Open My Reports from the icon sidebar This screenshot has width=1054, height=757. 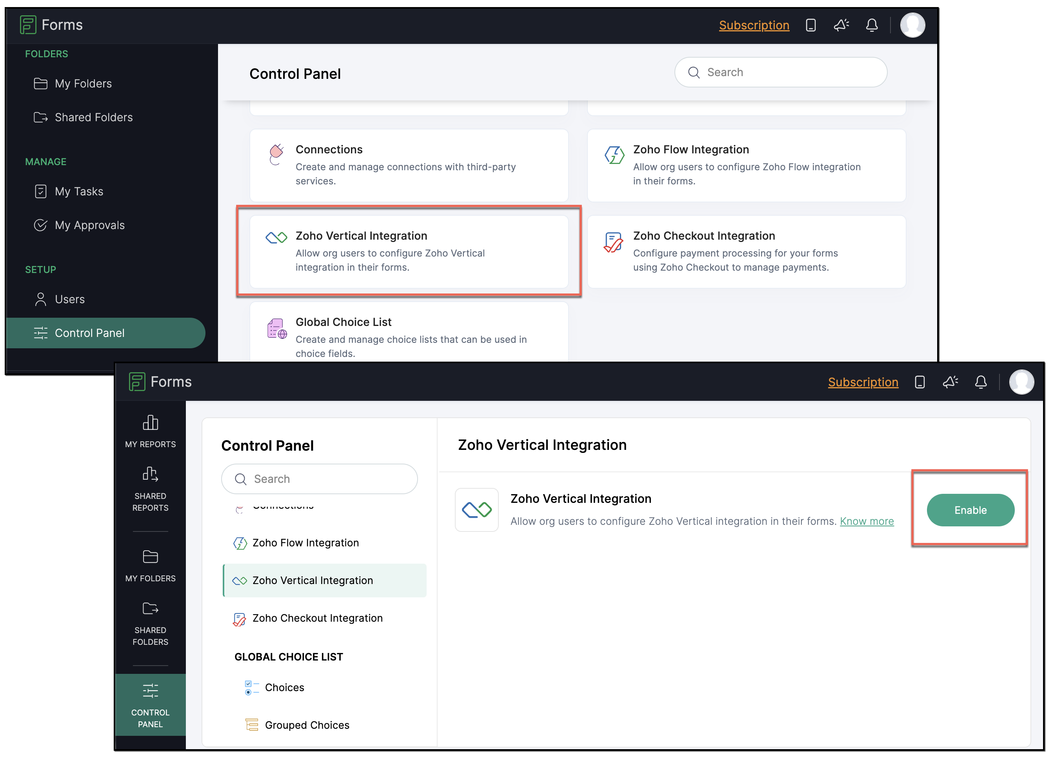[150, 431]
